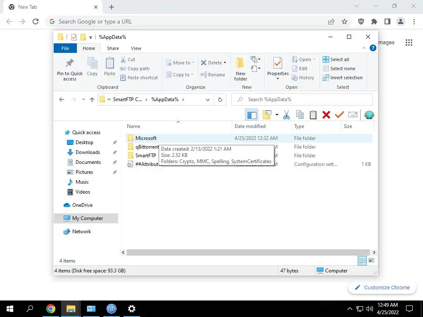
Task: Click the horizontal scrollbar in file list
Action: click(x=248, y=252)
